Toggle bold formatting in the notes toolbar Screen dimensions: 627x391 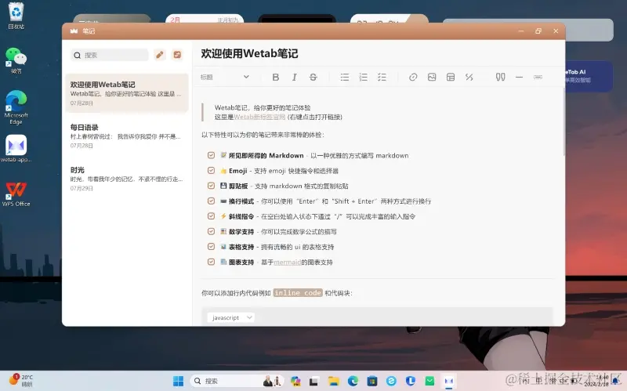pos(276,77)
